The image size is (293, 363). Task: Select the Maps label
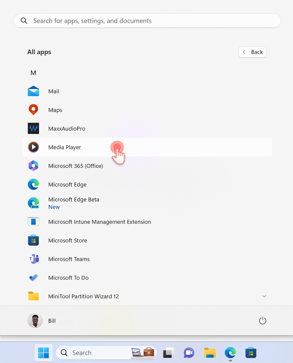coord(55,110)
